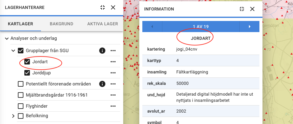The width and height of the screenshot is (293, 124).
Task: Switch to the Aktiva lager tab
Action: [x=103, y=24]
